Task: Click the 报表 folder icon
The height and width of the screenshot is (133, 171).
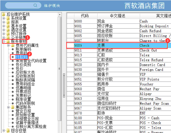Action: coord(8,22)
